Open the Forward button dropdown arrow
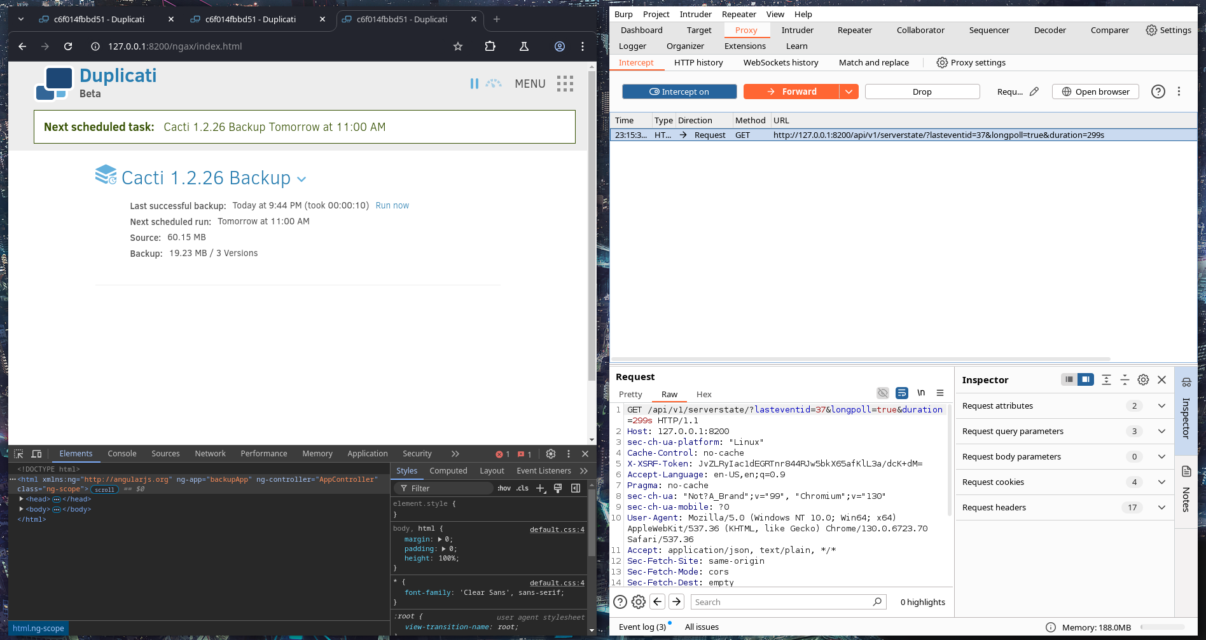The height and width of the screenshot is (640, 1206). 849,92
